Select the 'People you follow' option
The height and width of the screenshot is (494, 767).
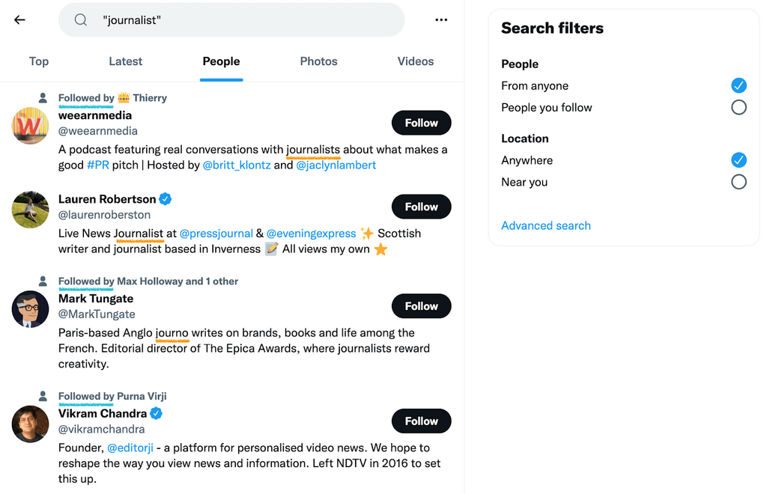tap(739, 107)
